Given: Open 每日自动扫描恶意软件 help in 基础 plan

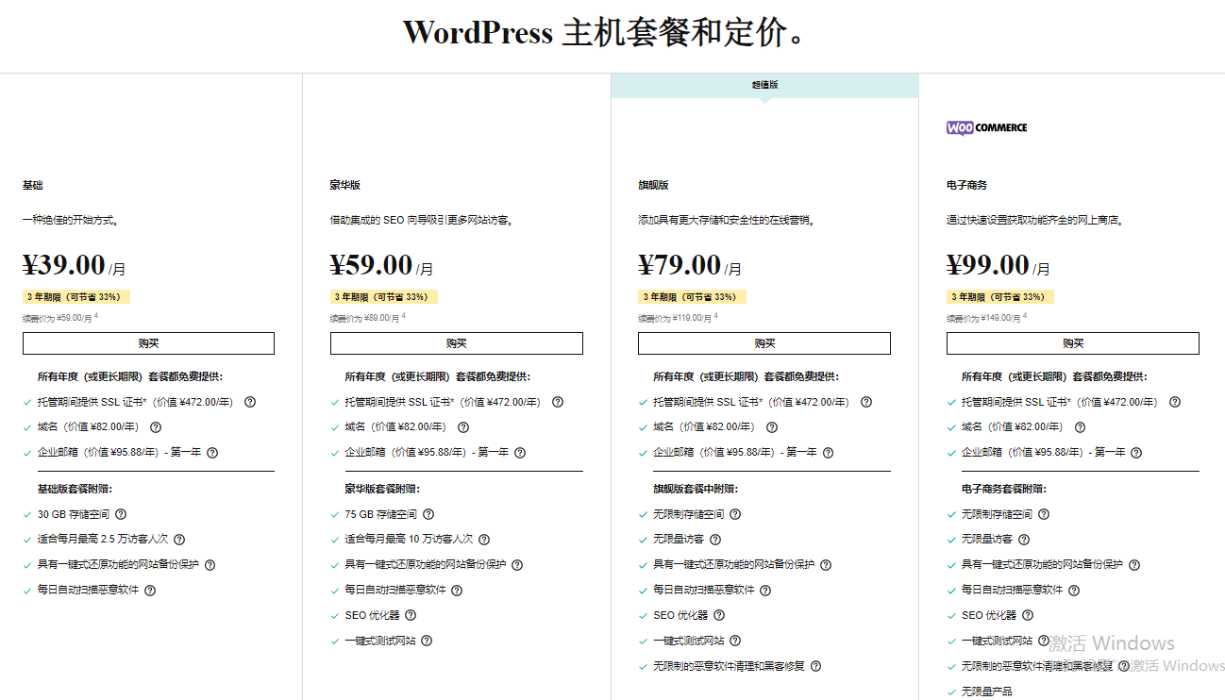Looking at the screenshot, I should coord(150,591).
